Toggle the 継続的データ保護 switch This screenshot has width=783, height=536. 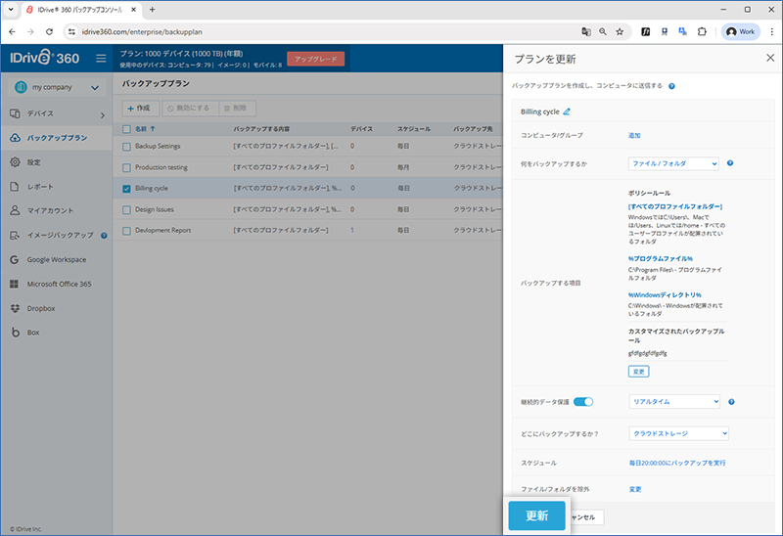583,402
